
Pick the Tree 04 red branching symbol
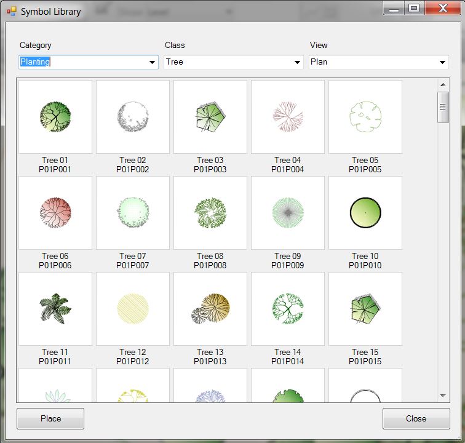click(x=288, y=116)
